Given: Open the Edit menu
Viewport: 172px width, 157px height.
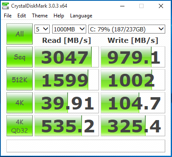Looking at the screenshot, I should (x=22, y=16).
